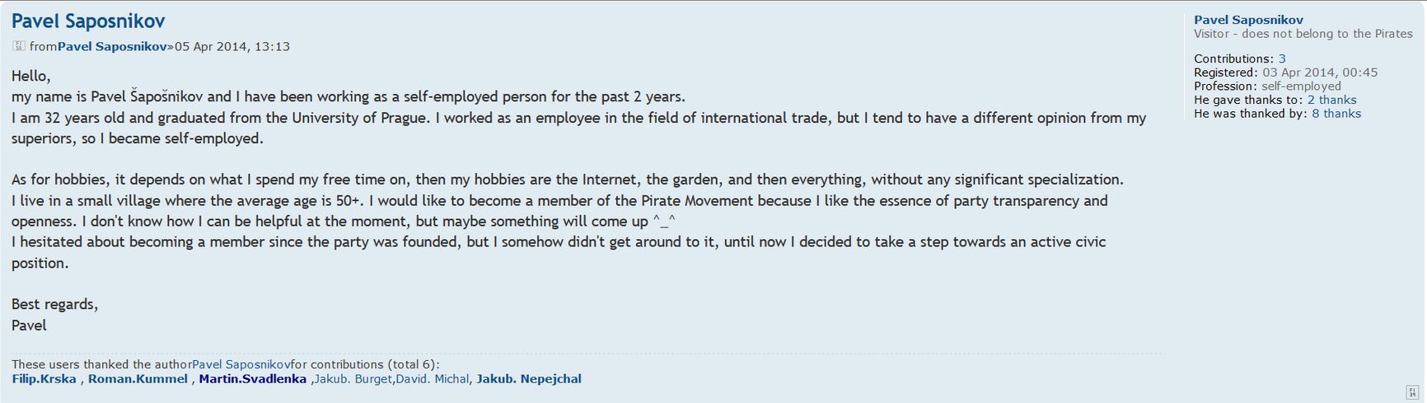Viewport: 1427px width, 403px height.
Task: Open Filip.Krska's user profile
Action: point(44,379)
